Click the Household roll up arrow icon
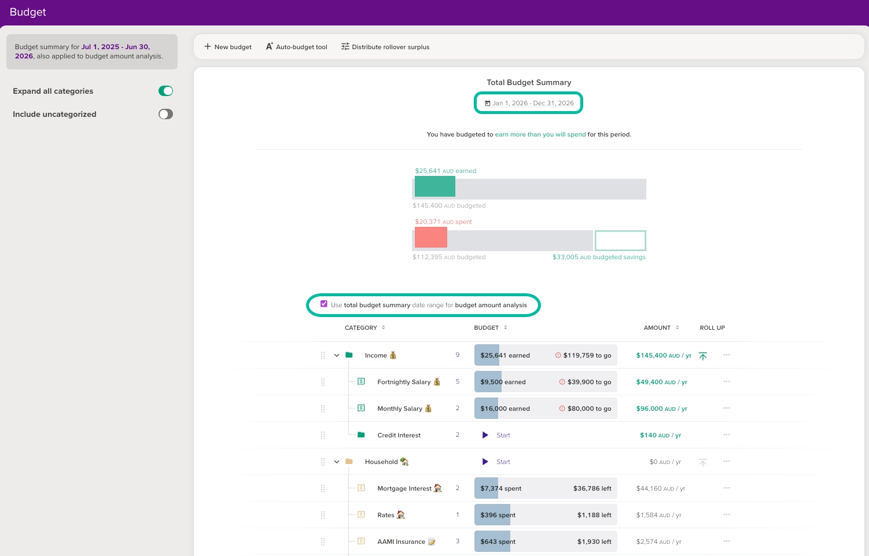 point(703,462)
